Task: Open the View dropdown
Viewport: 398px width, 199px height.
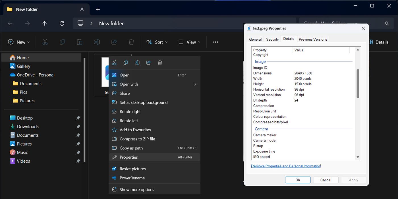Action: (189, 42)
